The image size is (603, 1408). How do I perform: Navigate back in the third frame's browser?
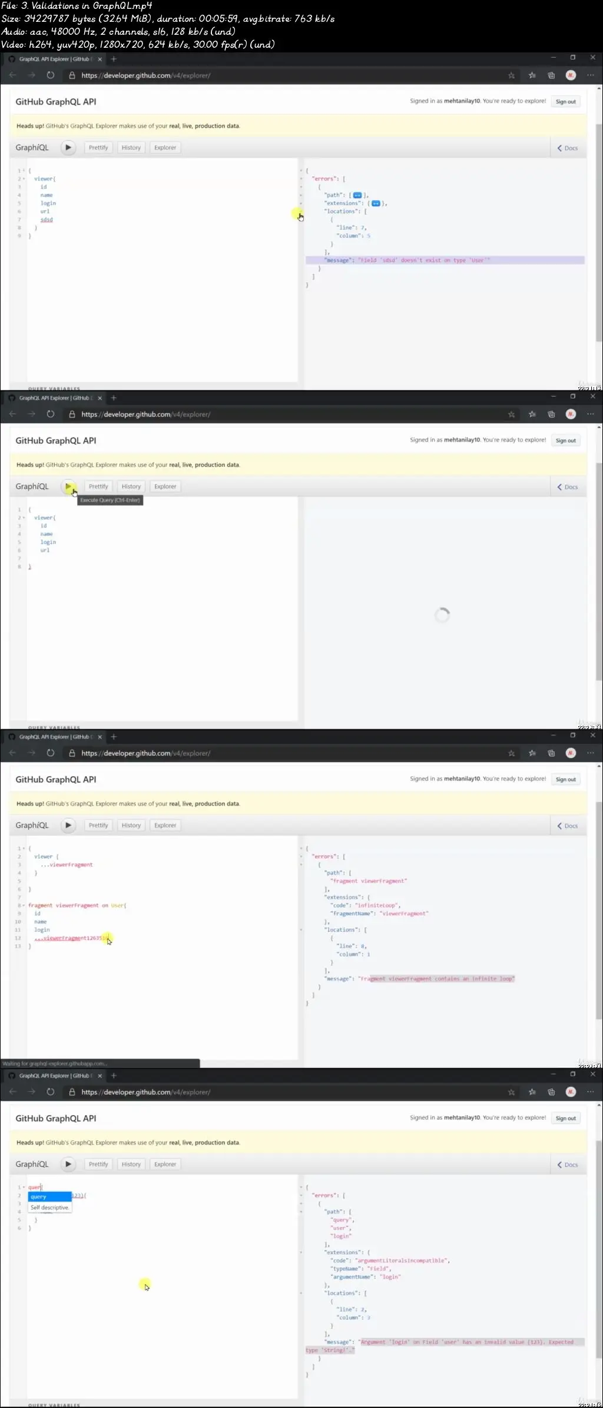click(x=13, y=753)
